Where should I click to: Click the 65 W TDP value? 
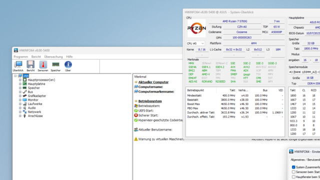(x=276, y=26)
